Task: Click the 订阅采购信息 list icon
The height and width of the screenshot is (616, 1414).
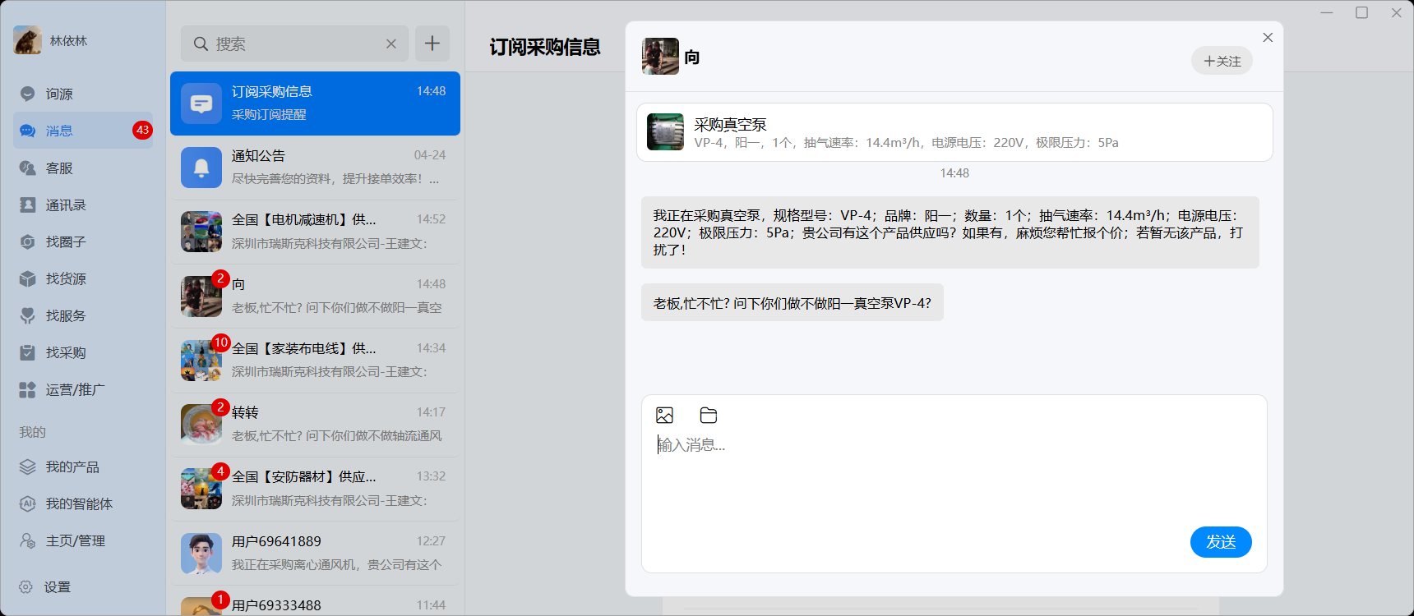Action: (201, 103)
